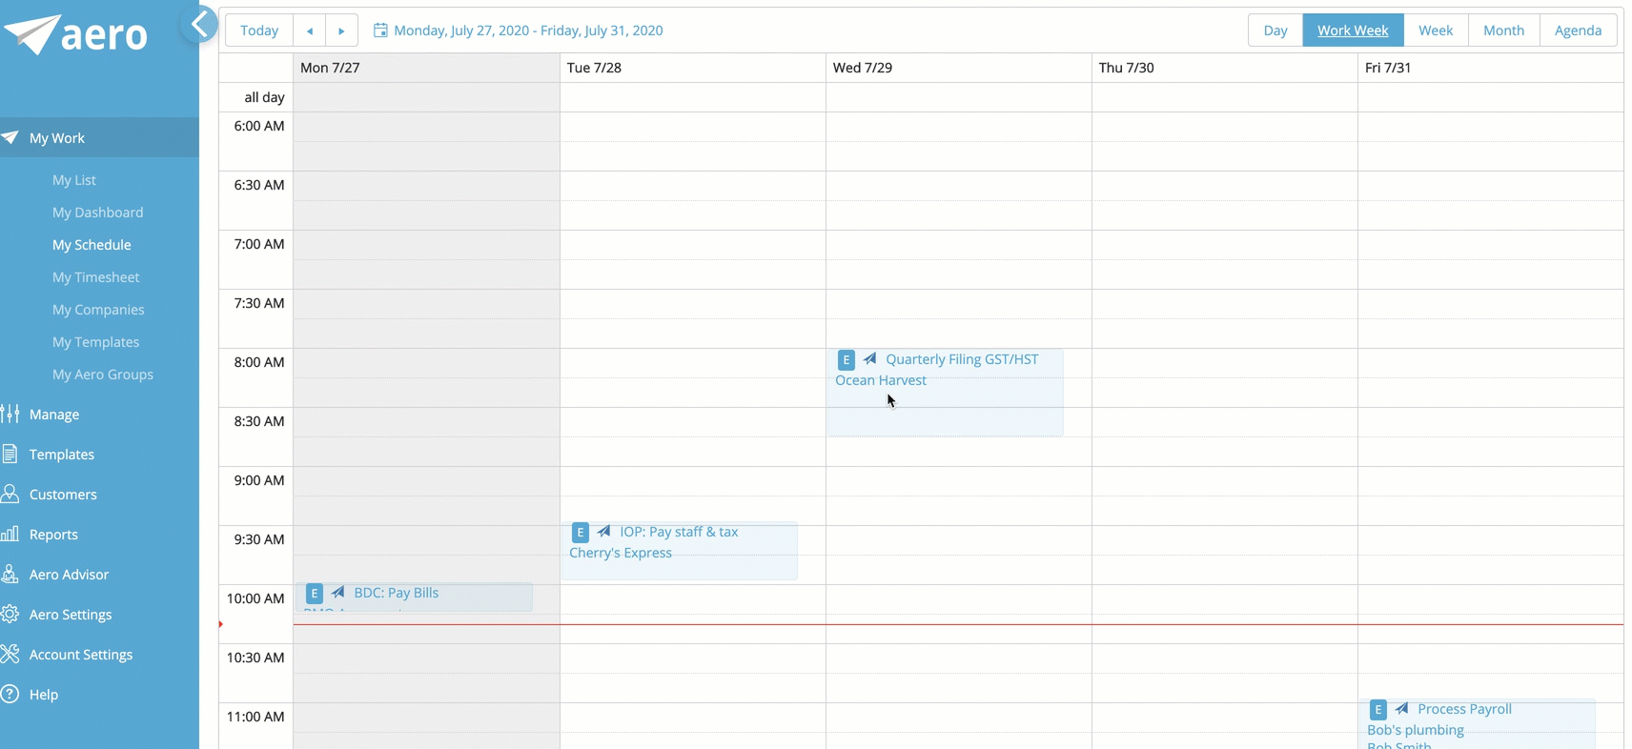Jump to Today in the schedule

click(x=259, y=30)
